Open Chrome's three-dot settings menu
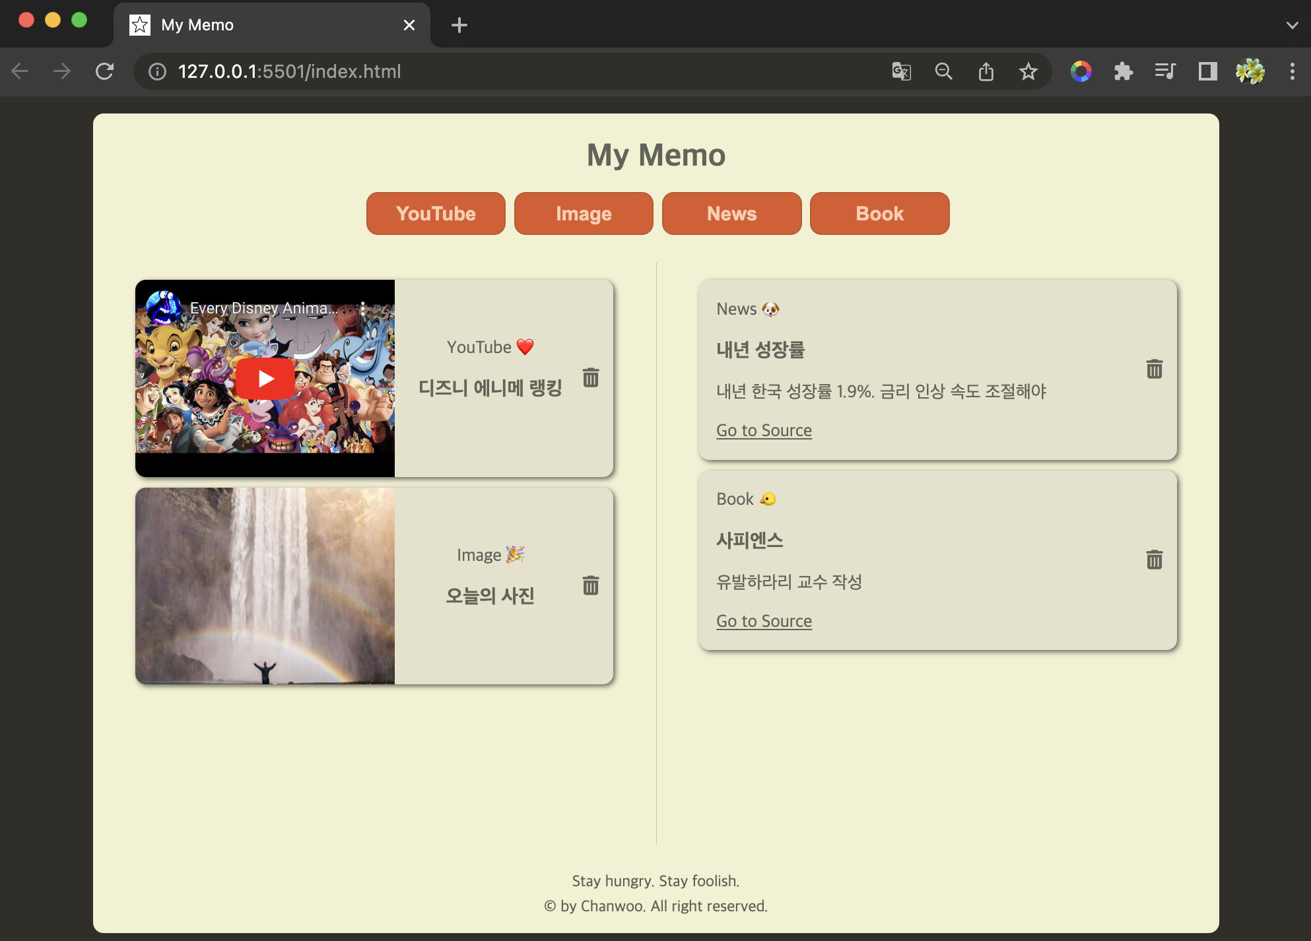Screen dimensions: 1311x941 [1292, 71]
